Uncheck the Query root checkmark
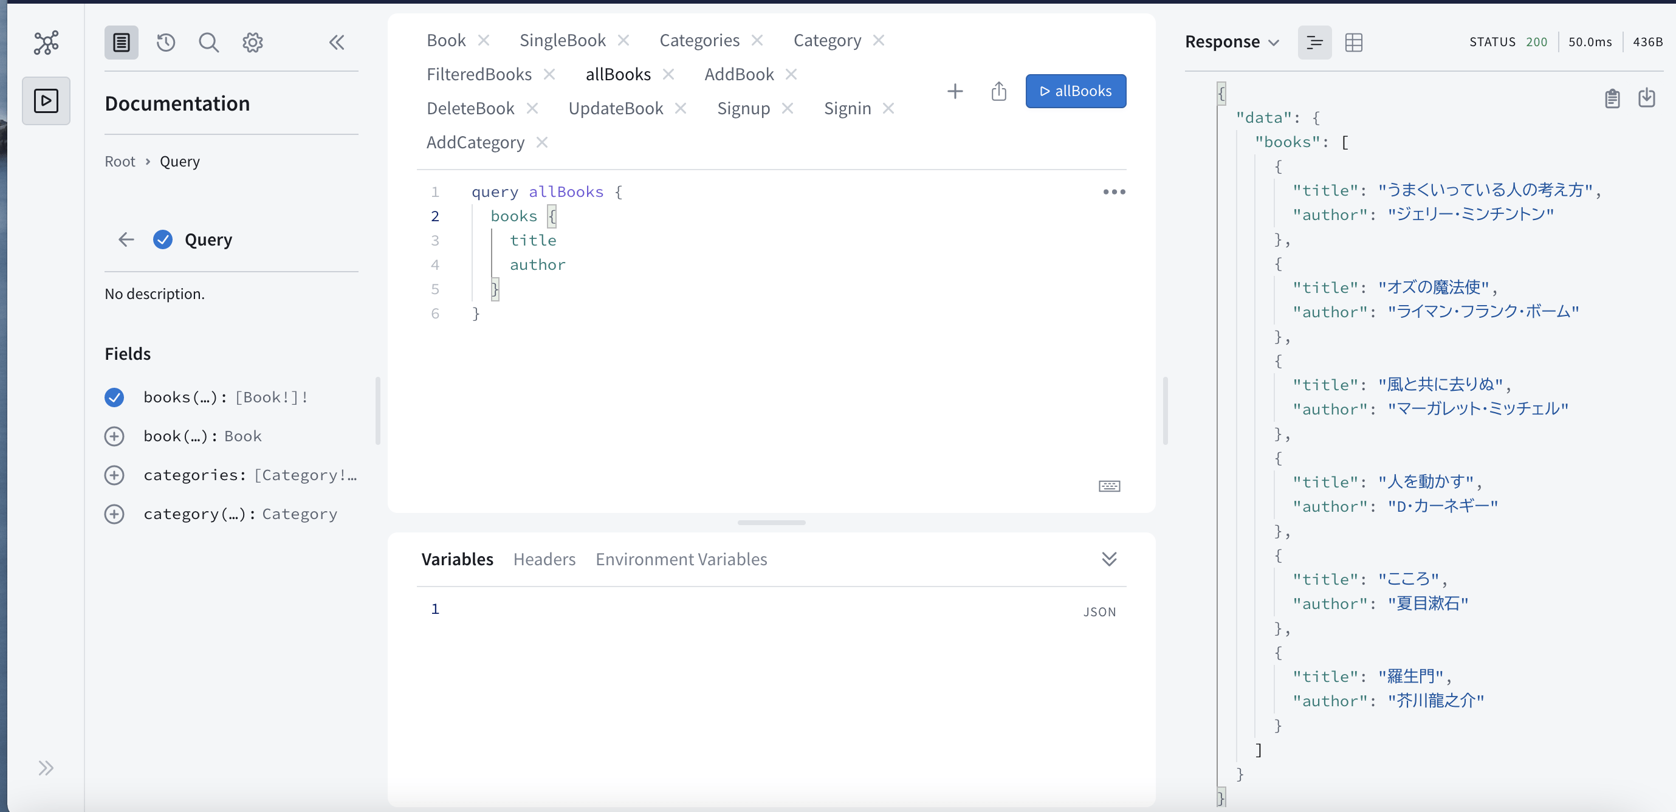This screenshot has width=1676, height=812. [163, 239]
